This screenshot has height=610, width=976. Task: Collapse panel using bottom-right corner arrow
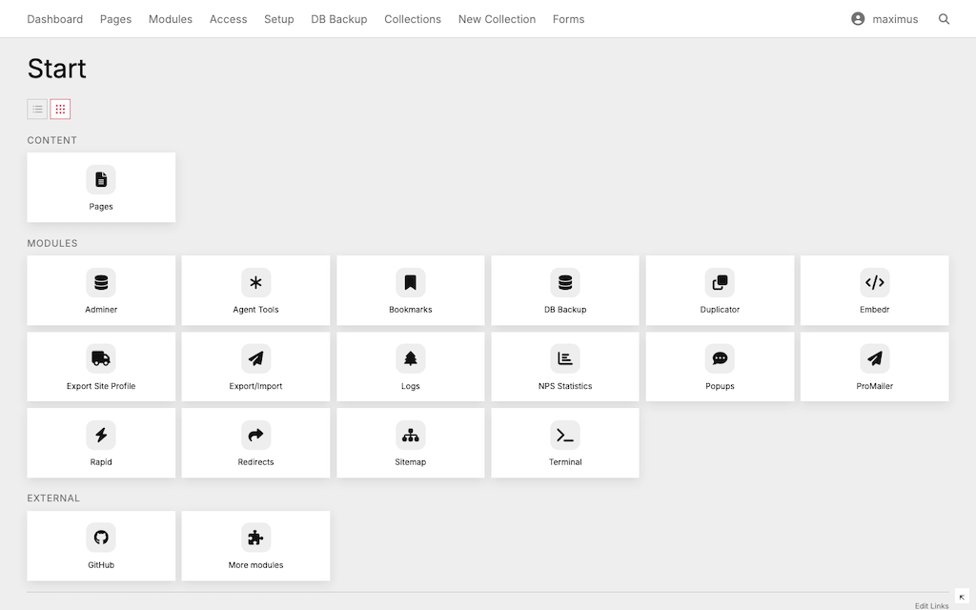[x=962, y=596]
